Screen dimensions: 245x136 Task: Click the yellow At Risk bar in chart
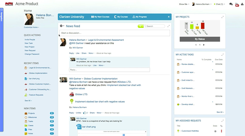[197, 28]
